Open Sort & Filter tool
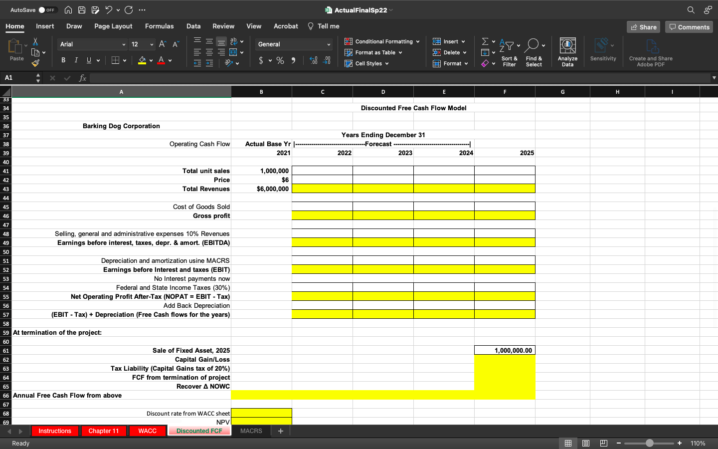 509,52
